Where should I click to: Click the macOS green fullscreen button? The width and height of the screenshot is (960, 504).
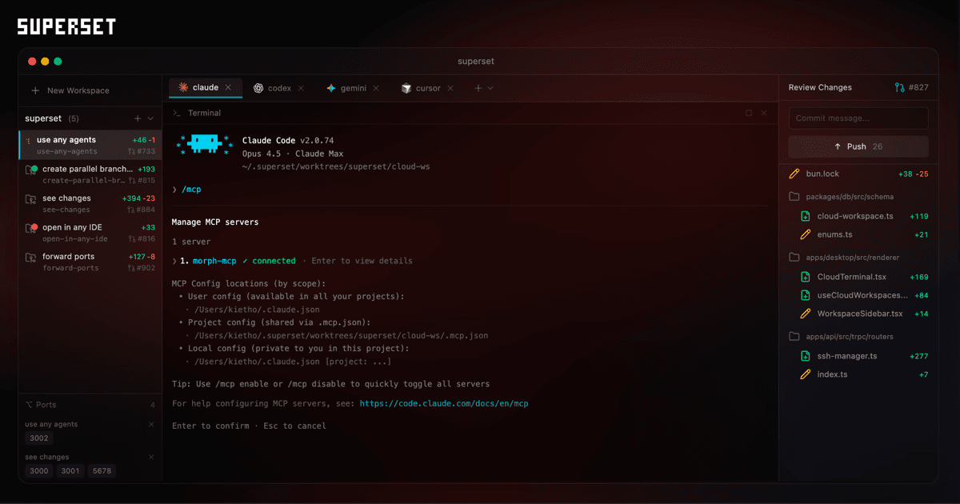58,61
